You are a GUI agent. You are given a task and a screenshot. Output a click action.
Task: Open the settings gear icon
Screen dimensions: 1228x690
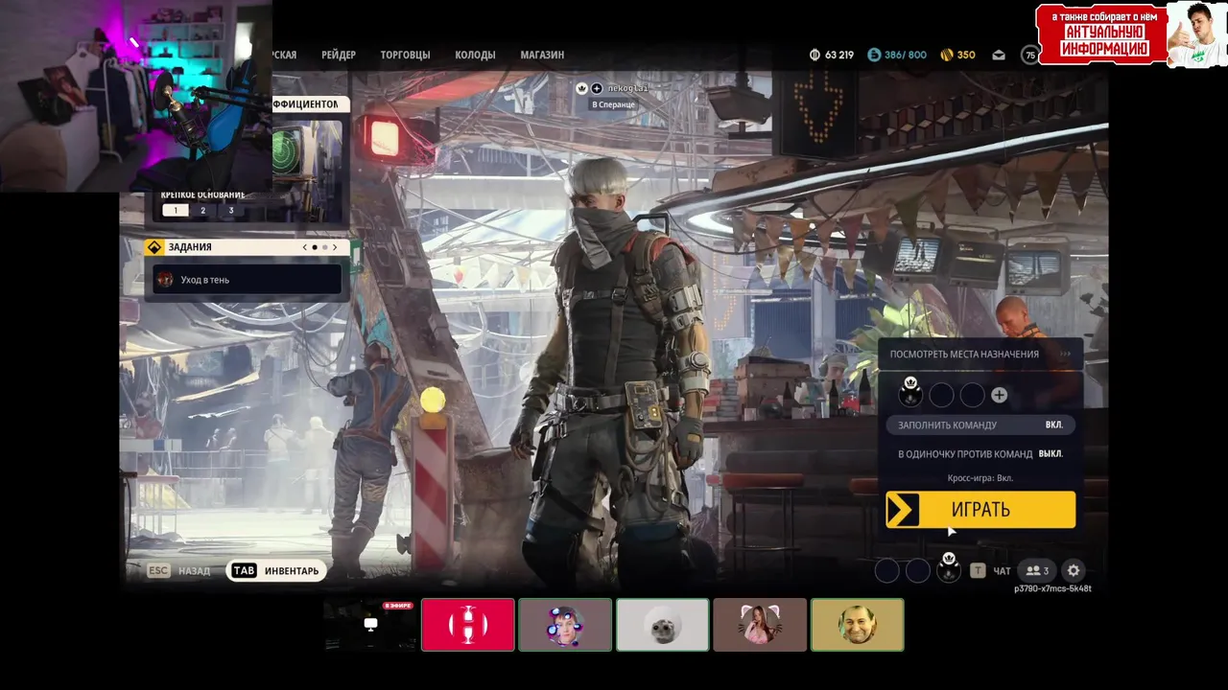1074,570
